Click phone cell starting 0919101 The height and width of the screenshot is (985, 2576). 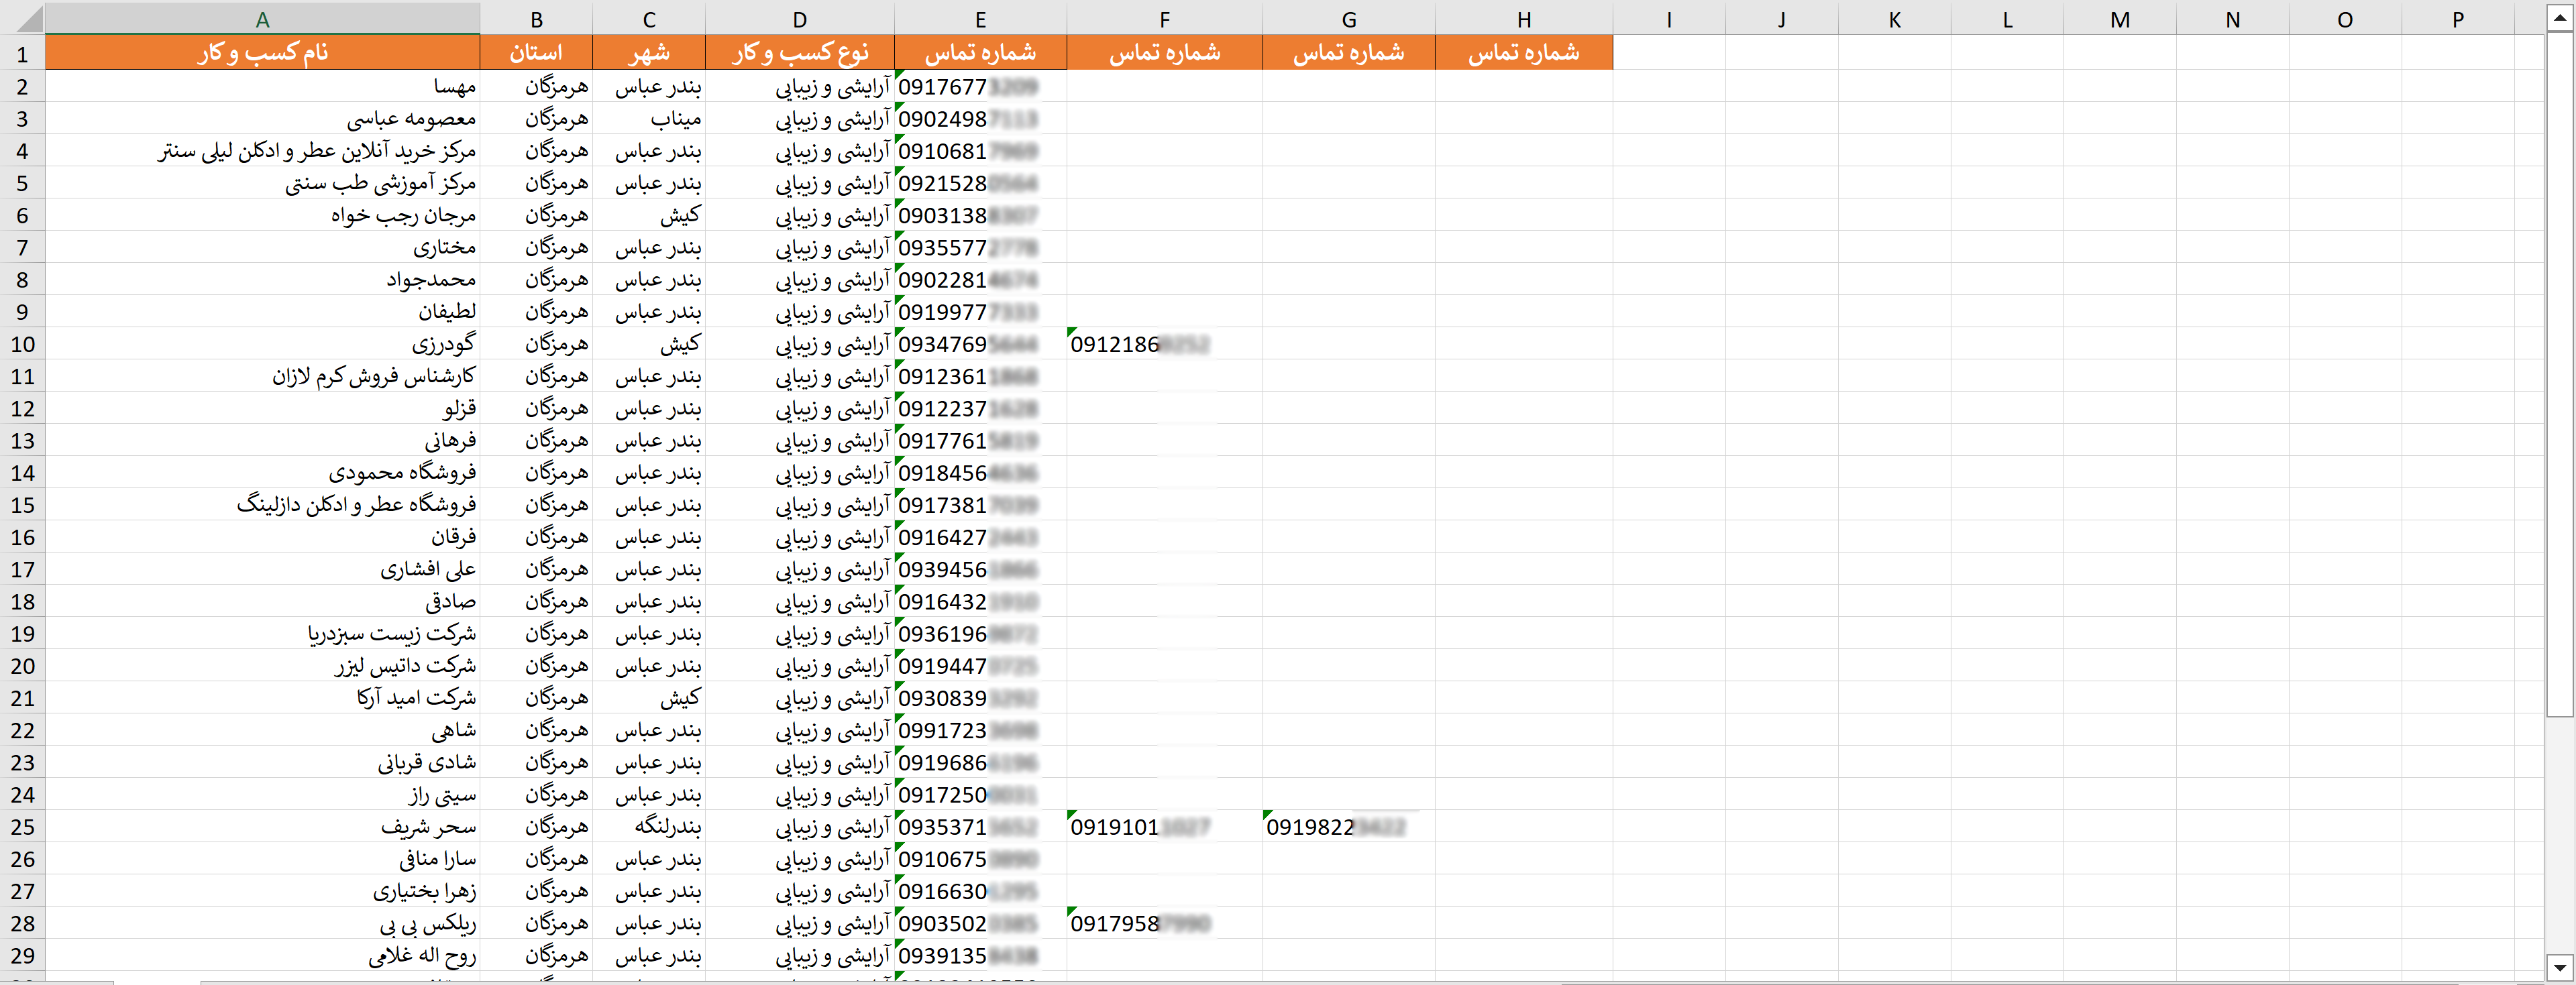(1164, 827)
